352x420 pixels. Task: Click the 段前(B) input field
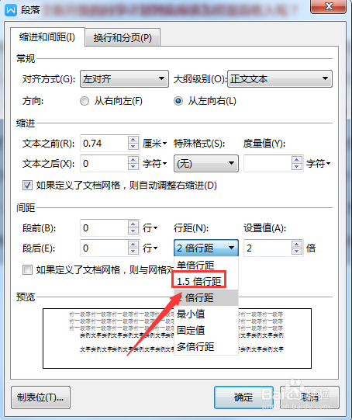point(105,228)
